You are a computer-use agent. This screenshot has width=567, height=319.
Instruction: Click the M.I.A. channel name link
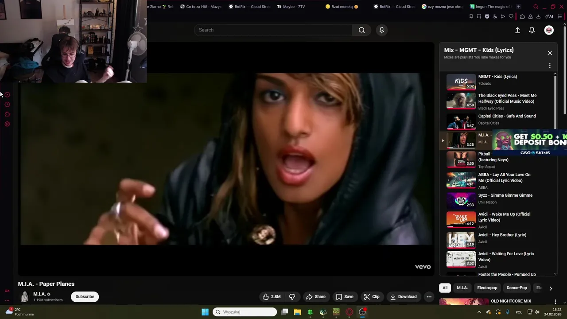pos(39,294)
